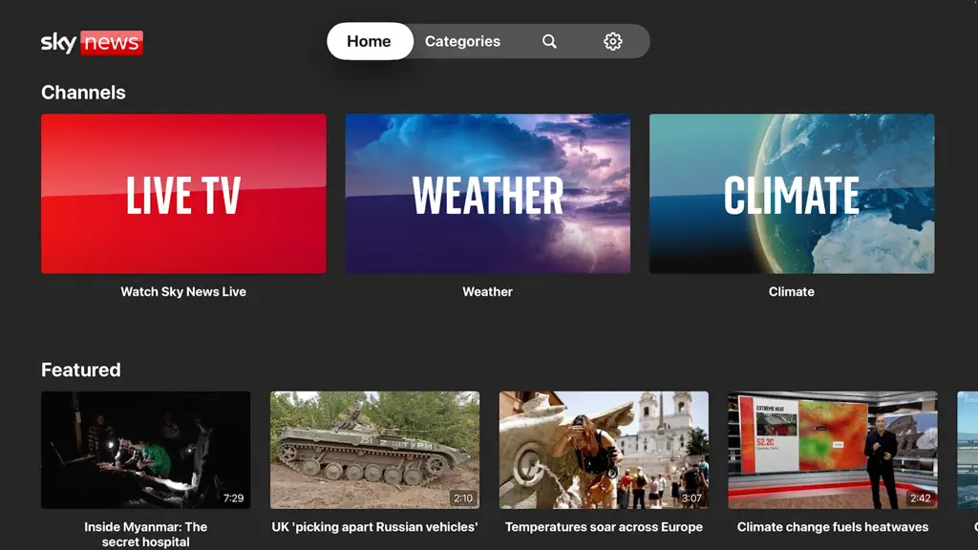978x550 pixels.
Task: Open settings via the gear icon
Action: point(612,41)
